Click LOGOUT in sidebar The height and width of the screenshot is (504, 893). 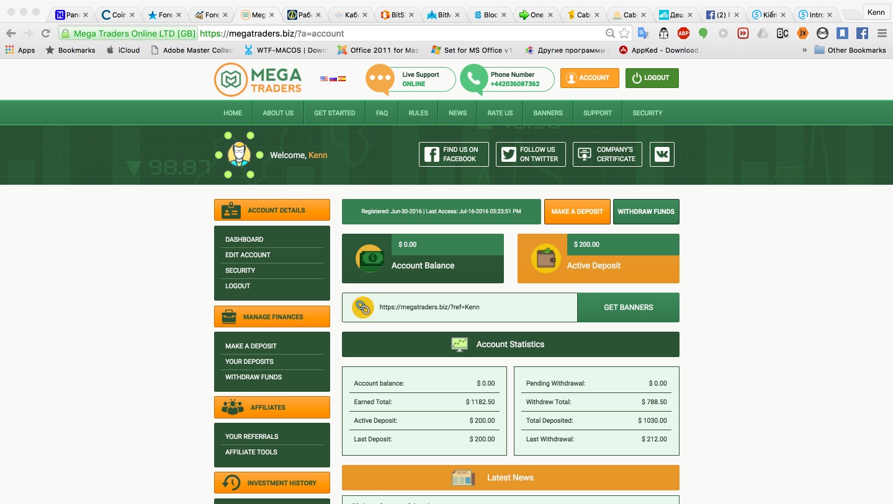(x=238, y=286)
